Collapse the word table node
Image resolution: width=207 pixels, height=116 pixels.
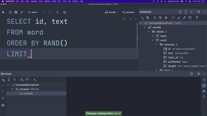coord(152,40)
